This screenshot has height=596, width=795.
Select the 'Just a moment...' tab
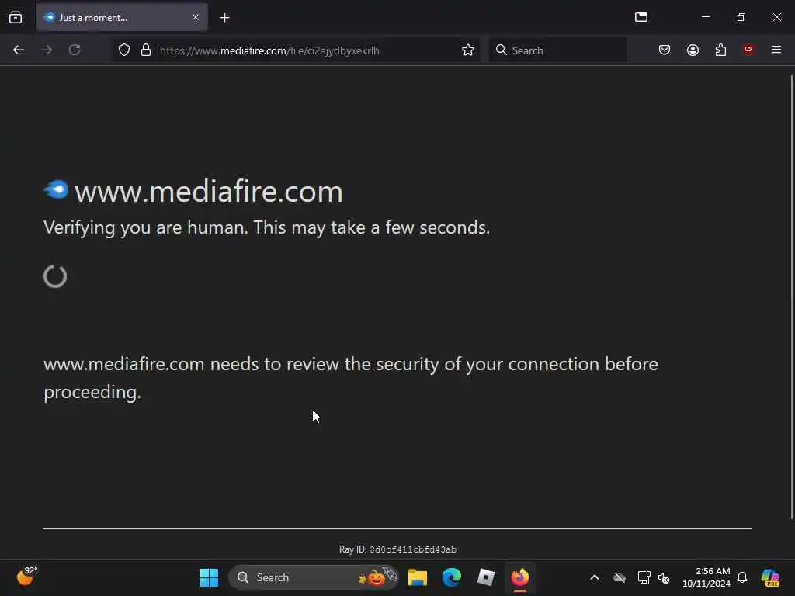pos(122,18)
